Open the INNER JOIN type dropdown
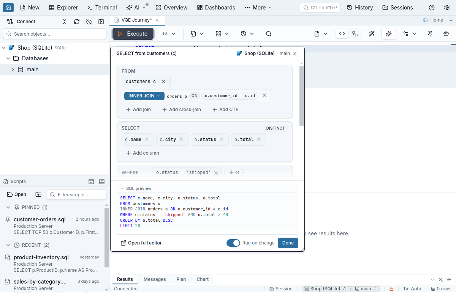This screenshot has height=293, width=456. tap(144, 96)
